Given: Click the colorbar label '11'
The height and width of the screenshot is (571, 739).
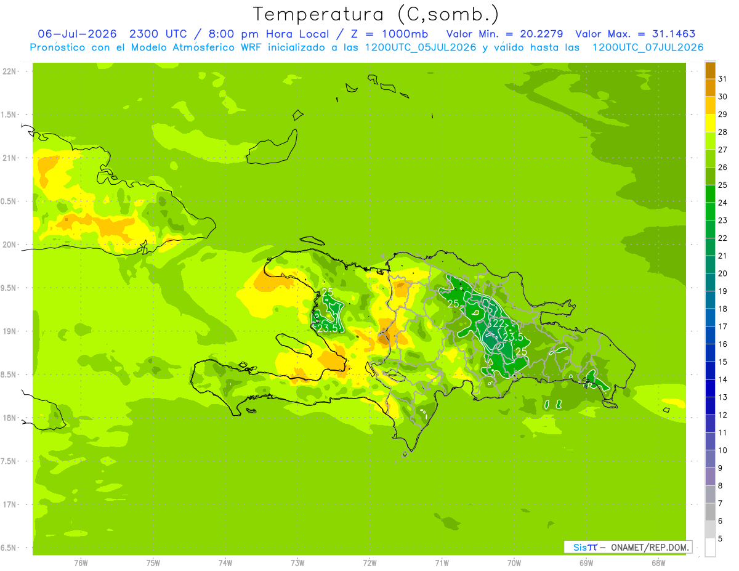Looking at the screenshot, I should point(722,432).
